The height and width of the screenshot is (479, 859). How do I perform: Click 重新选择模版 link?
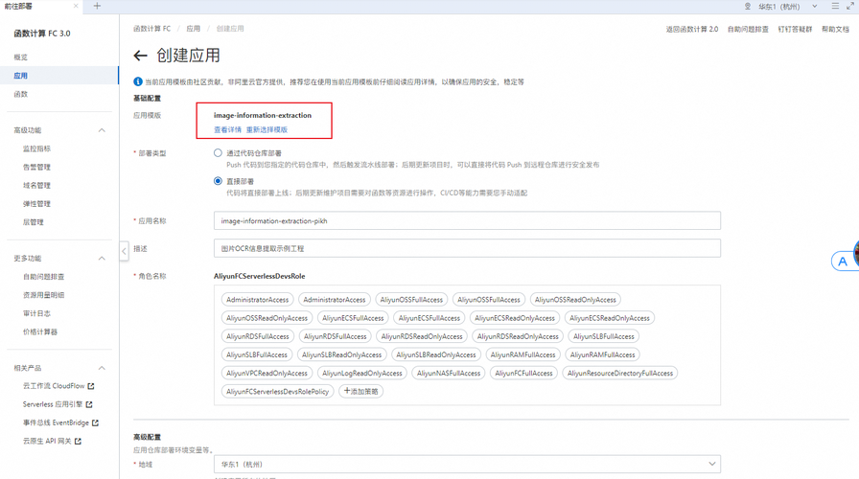coord(267,129)
